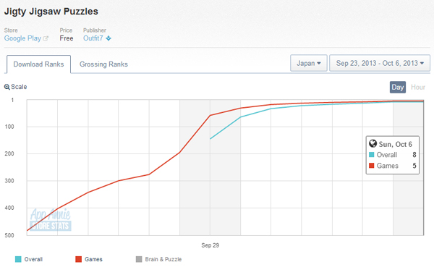Click the dropdown arrow on the date range
The image size is (434, 275).
click(422, 63)
